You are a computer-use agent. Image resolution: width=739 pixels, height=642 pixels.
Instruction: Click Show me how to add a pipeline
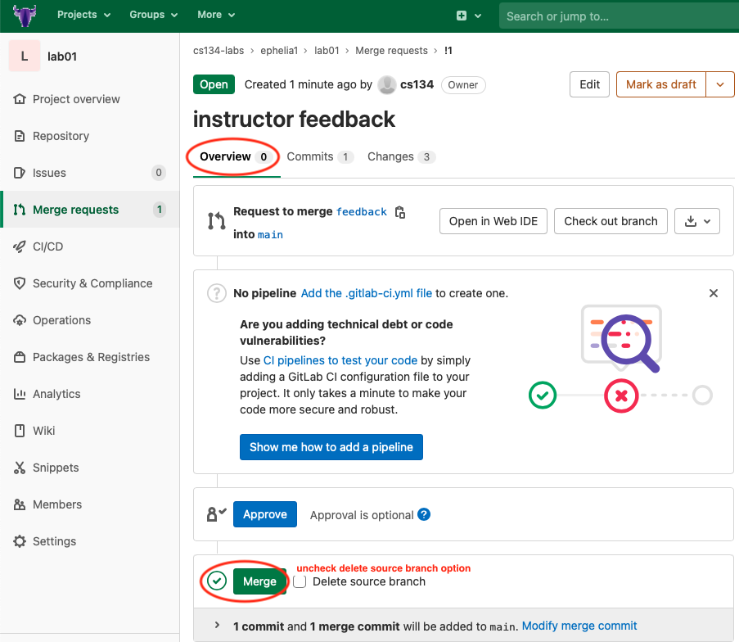[331, 447]
